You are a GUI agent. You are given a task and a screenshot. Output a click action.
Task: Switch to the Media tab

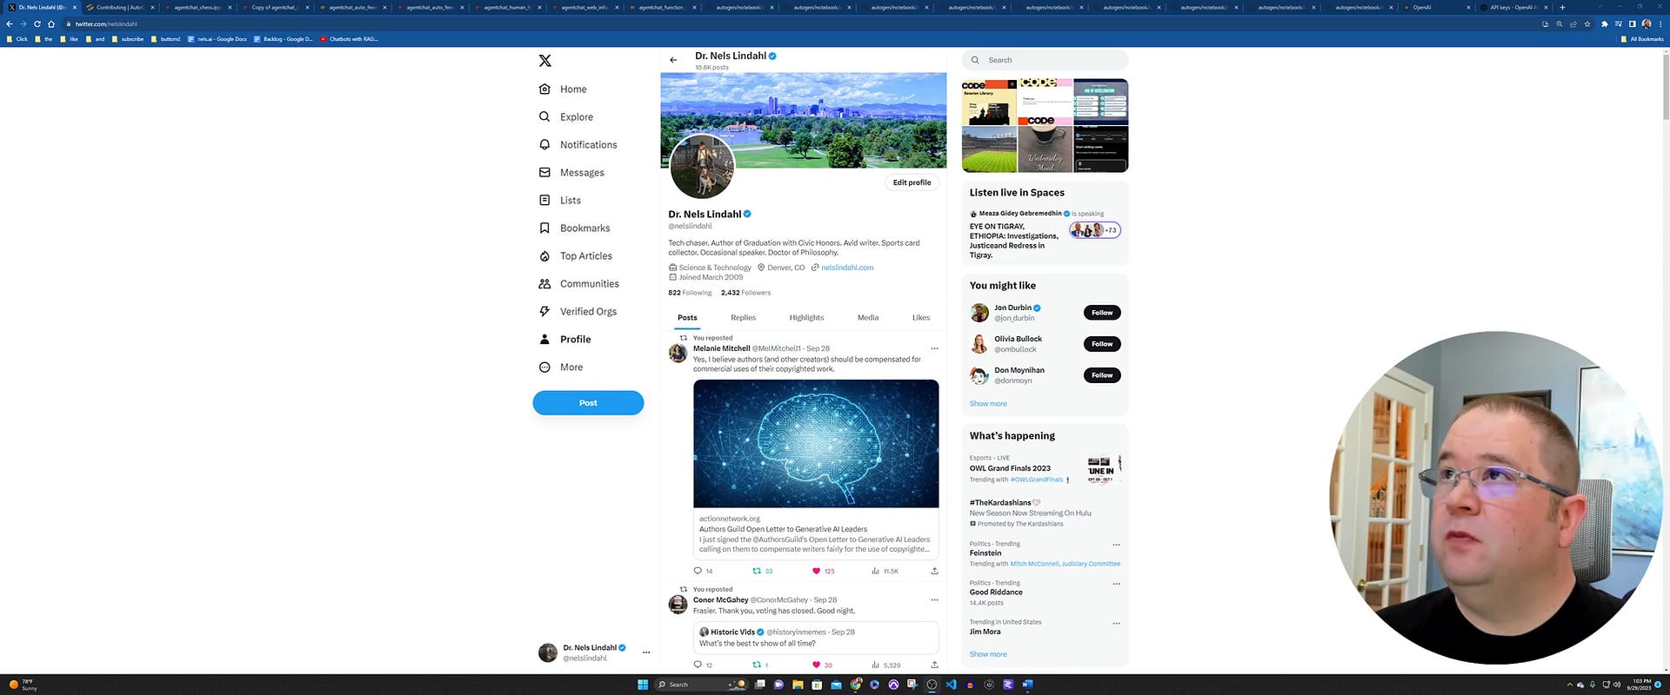click(x=868, y=318)
